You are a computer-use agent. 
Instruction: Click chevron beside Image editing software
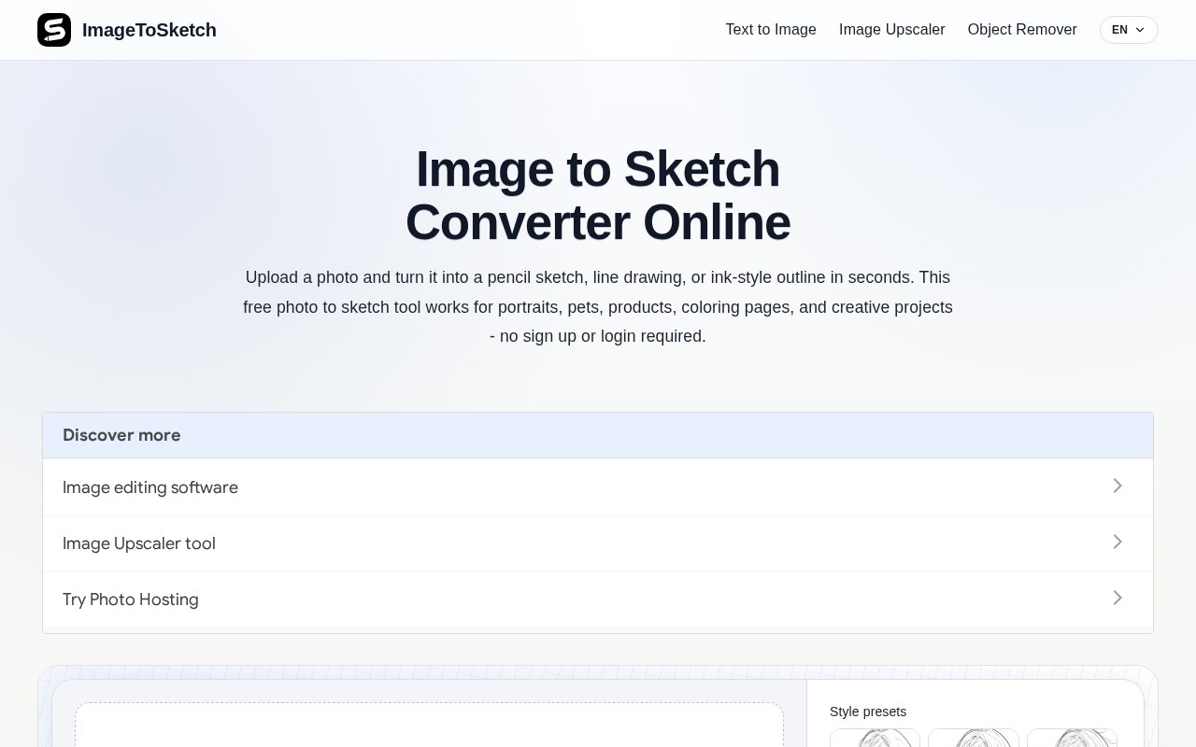coord(1118,486)
